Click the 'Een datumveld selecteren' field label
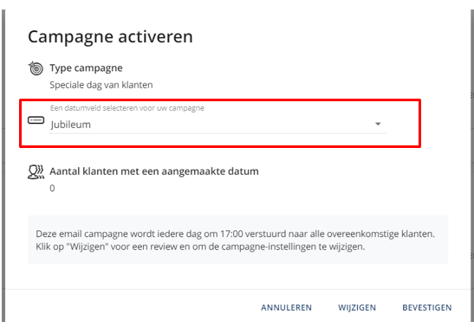The width and height of the screenshot is (474, 328). [x=127, y=108]
